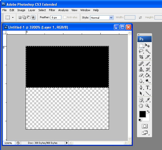Select the Hand tool

tap(141, 106)
